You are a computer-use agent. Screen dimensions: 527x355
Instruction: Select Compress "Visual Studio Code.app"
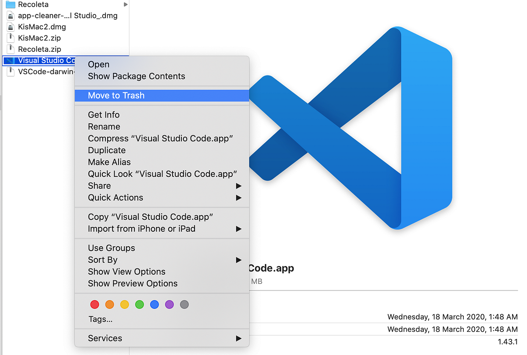point(162,139)
